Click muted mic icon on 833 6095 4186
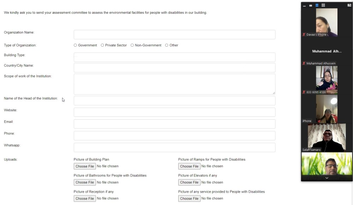 pos(304,92)
